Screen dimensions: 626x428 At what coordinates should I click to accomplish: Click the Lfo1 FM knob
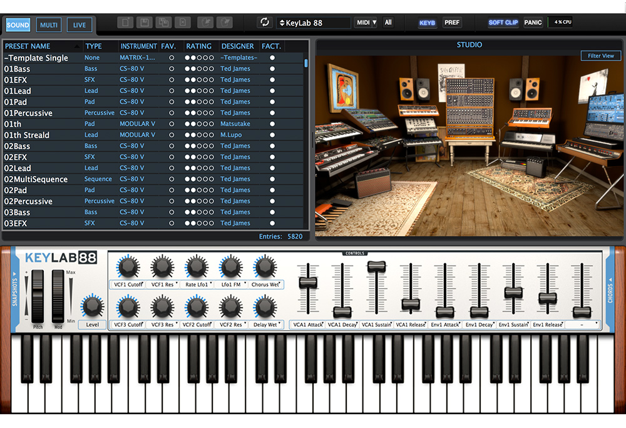[231, 267]
